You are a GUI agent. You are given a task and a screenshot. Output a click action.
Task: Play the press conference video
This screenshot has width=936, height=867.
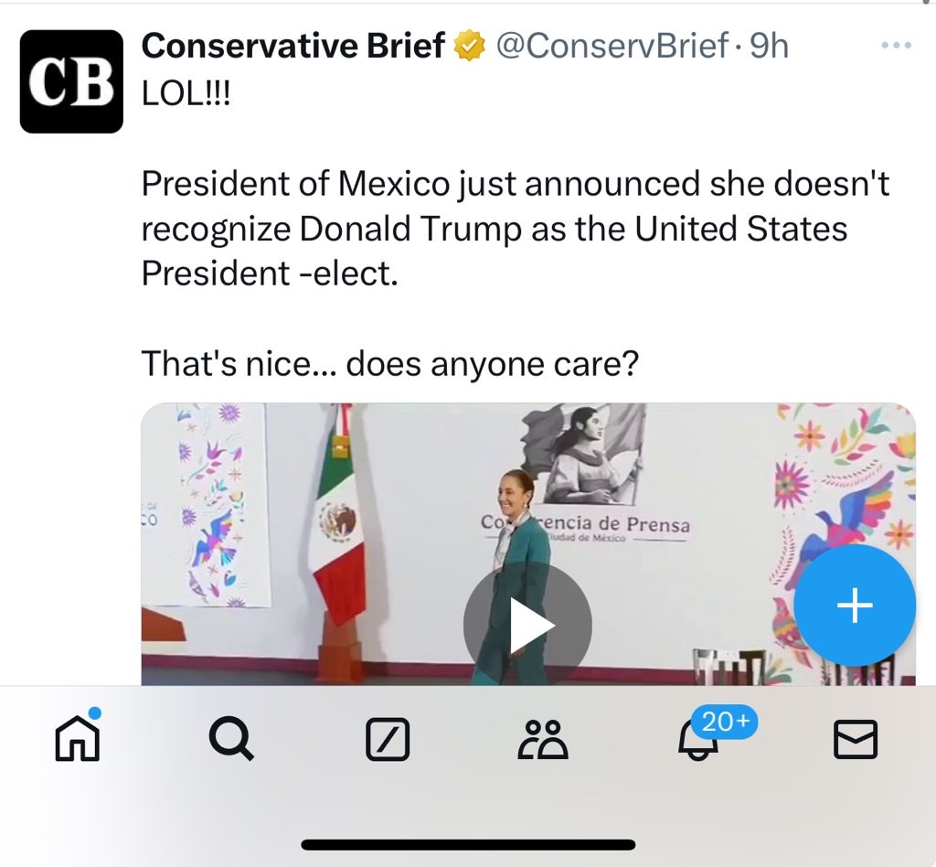click(x=527, y=626)
